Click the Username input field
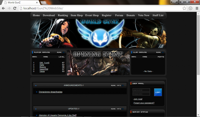Image resolution: width=200 pixels, height=117 pixels. tap(141, 90)
